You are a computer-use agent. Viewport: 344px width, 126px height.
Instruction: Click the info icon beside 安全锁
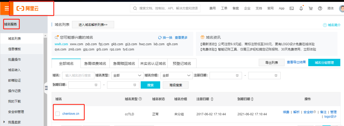click(315, 112)
